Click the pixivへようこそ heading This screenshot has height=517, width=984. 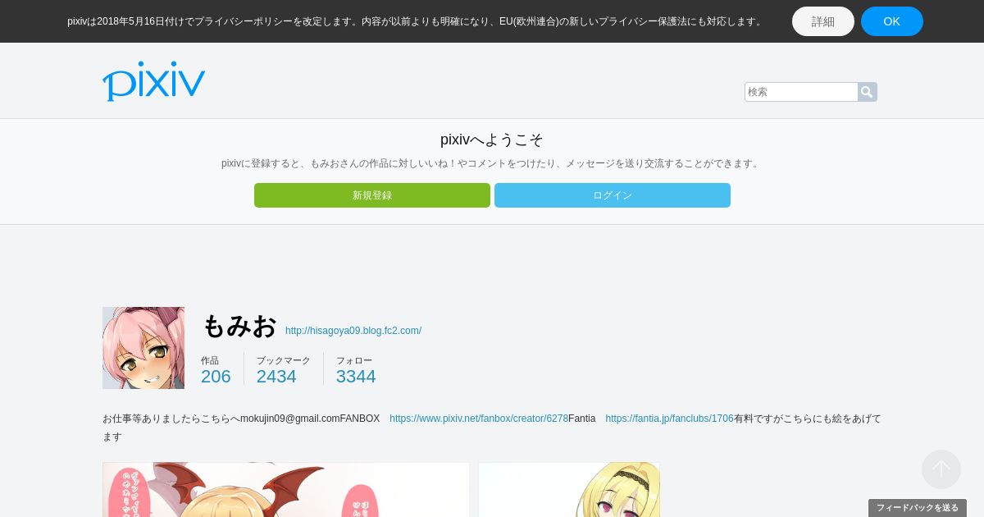coord(492,140)
